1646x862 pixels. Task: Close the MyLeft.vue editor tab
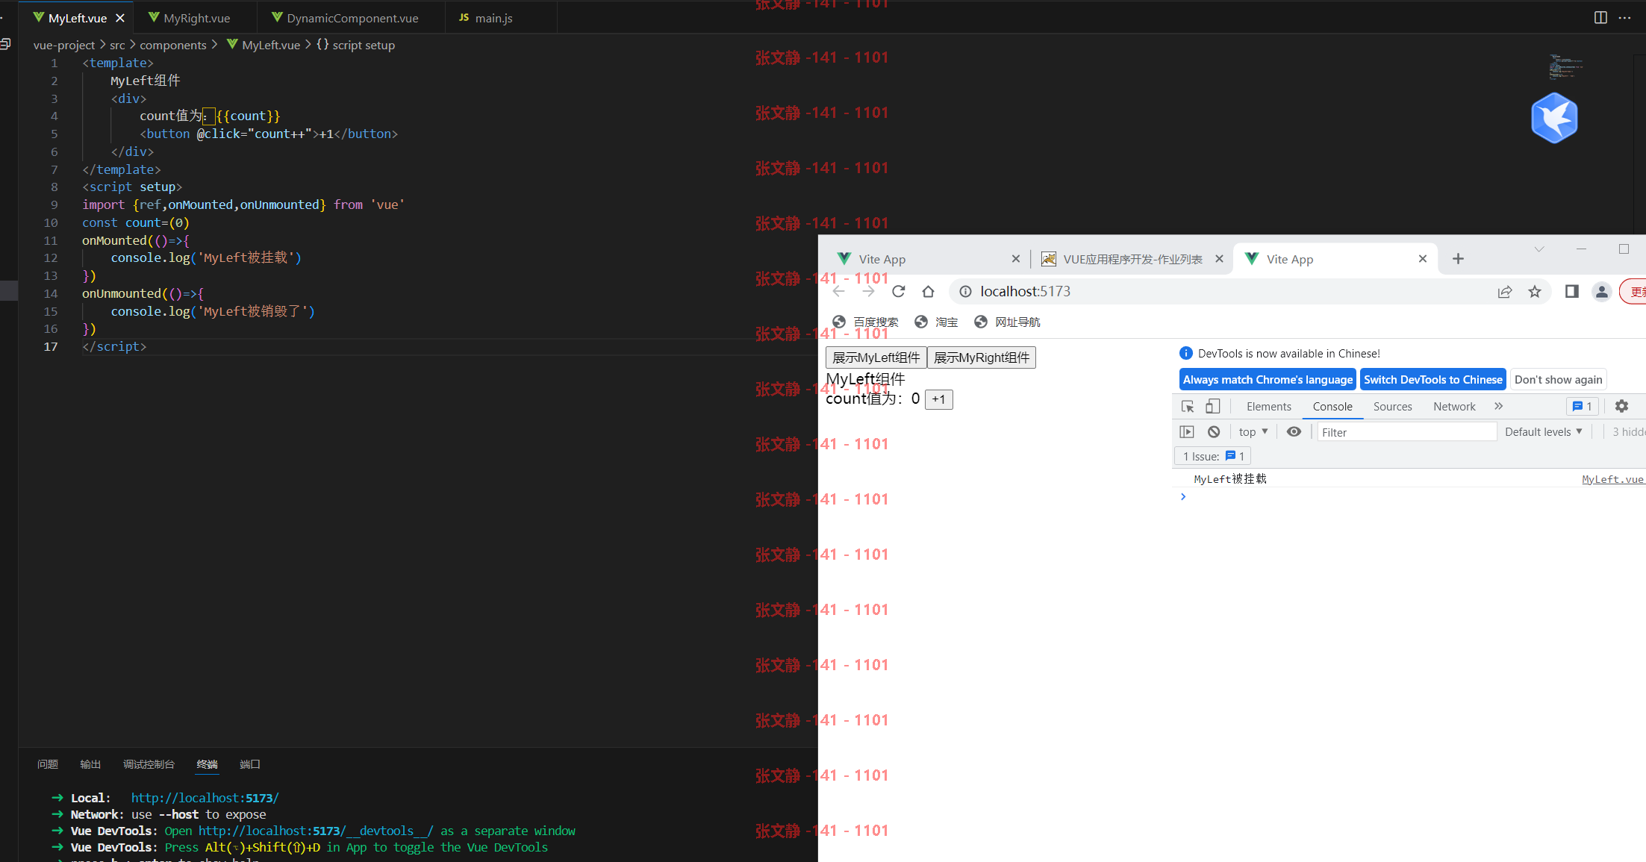119,18
